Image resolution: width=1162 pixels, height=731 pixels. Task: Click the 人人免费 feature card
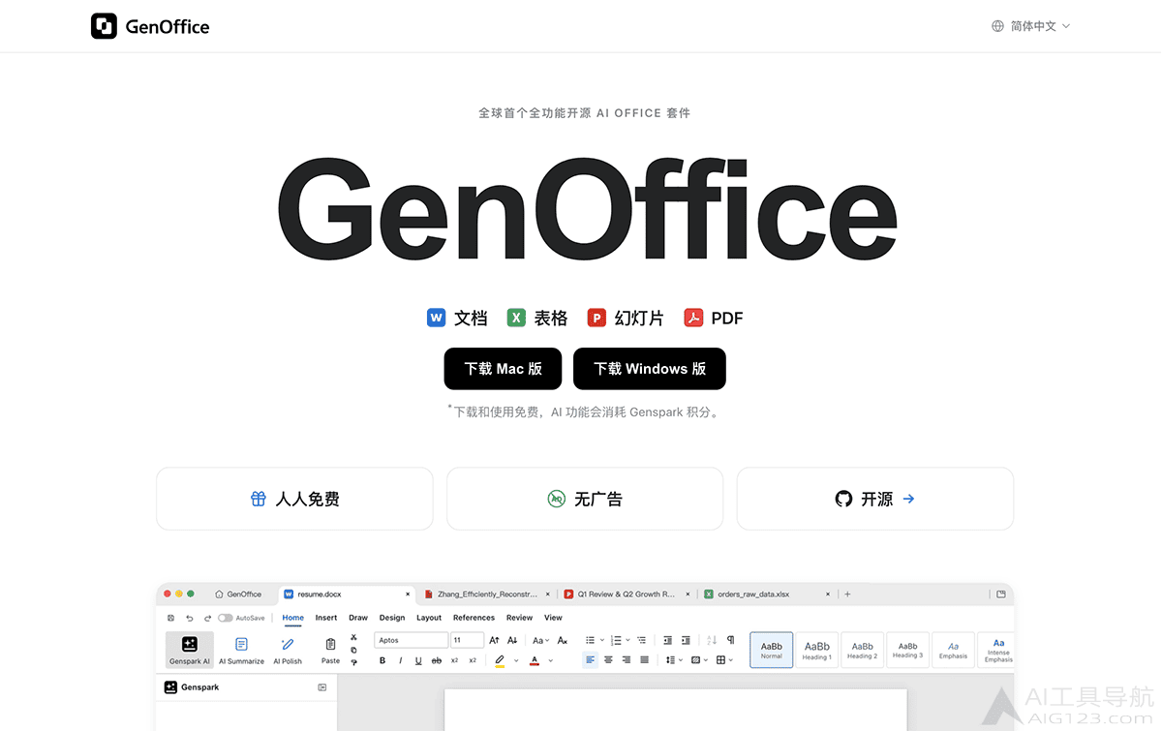(x=294, y=499)
